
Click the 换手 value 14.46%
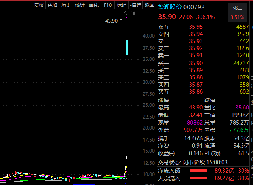pos(194,138)
